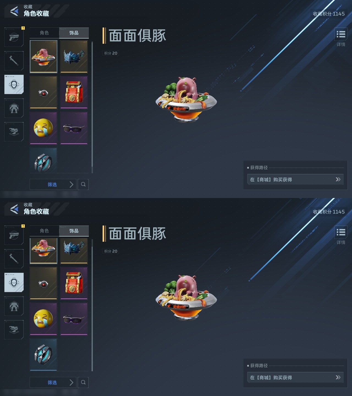Screen dimensions: 352x396
Task: Click the search magnifier in upper panel
Action: 83,184
